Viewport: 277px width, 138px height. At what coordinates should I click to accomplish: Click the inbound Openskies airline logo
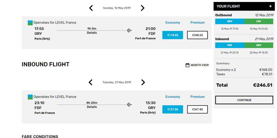coord(30,97)
